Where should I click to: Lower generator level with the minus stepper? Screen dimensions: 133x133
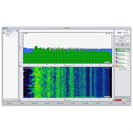tap(127, 100)
